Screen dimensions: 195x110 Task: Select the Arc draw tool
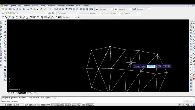coord(5,38)
